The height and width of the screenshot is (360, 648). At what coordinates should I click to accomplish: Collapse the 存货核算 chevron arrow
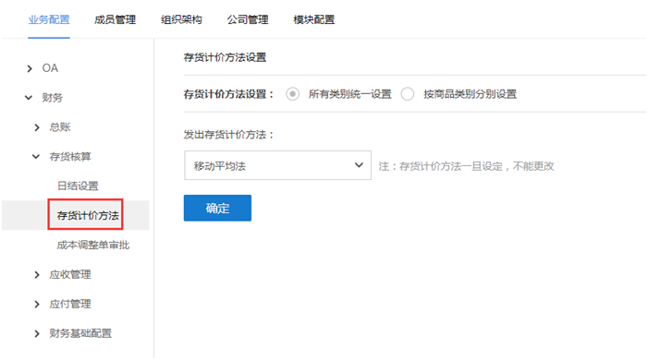click(x=36, y=157)
